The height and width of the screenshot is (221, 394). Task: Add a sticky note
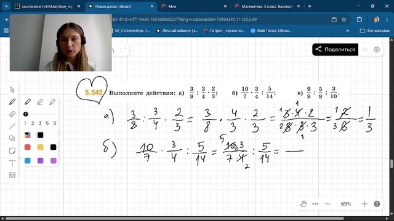coord(12,150)
